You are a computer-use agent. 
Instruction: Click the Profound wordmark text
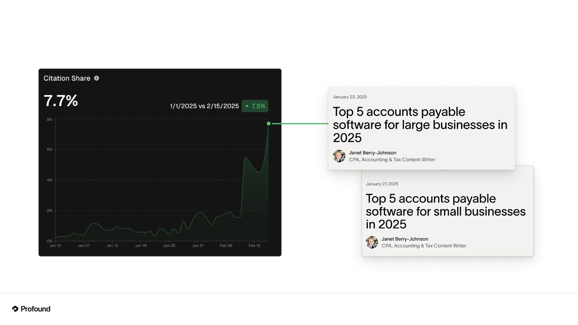(36, 309)
